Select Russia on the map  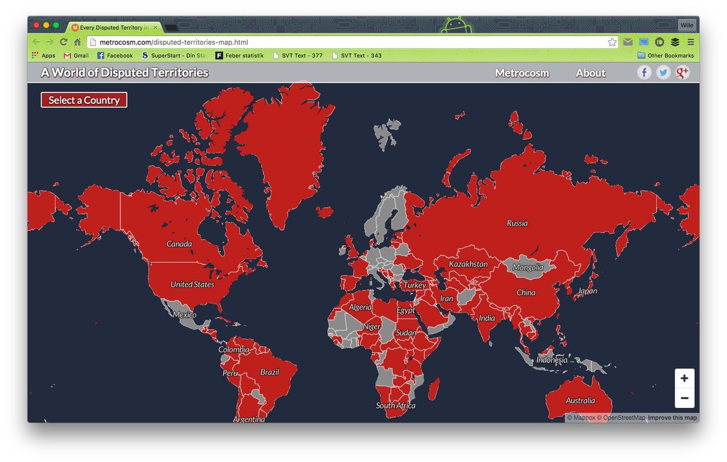tap(517, 223)
